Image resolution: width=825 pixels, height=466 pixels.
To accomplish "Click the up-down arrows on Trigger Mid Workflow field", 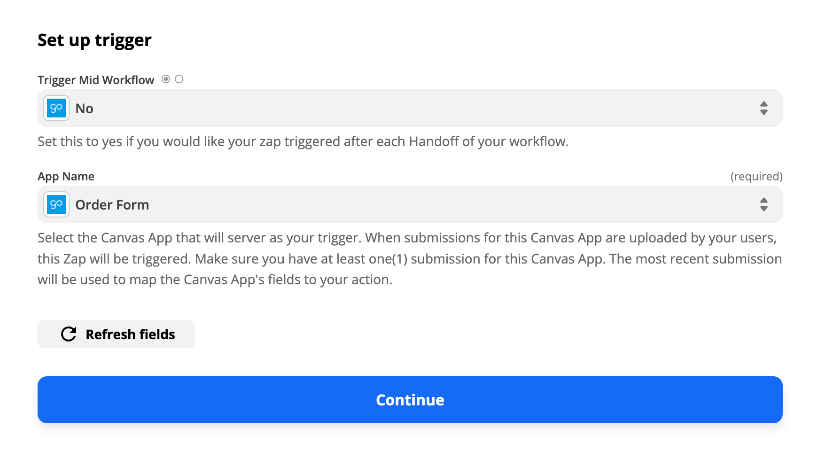I will click(764, 108).
